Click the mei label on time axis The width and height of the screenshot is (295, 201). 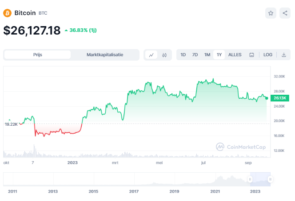point(159,163)
